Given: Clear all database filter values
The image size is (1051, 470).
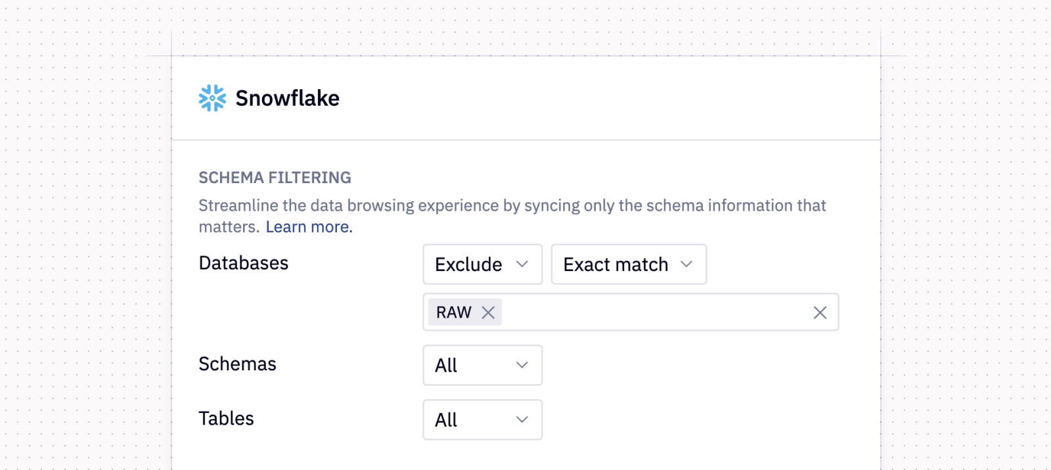Looking at the screenshot, I should (820, 312).
